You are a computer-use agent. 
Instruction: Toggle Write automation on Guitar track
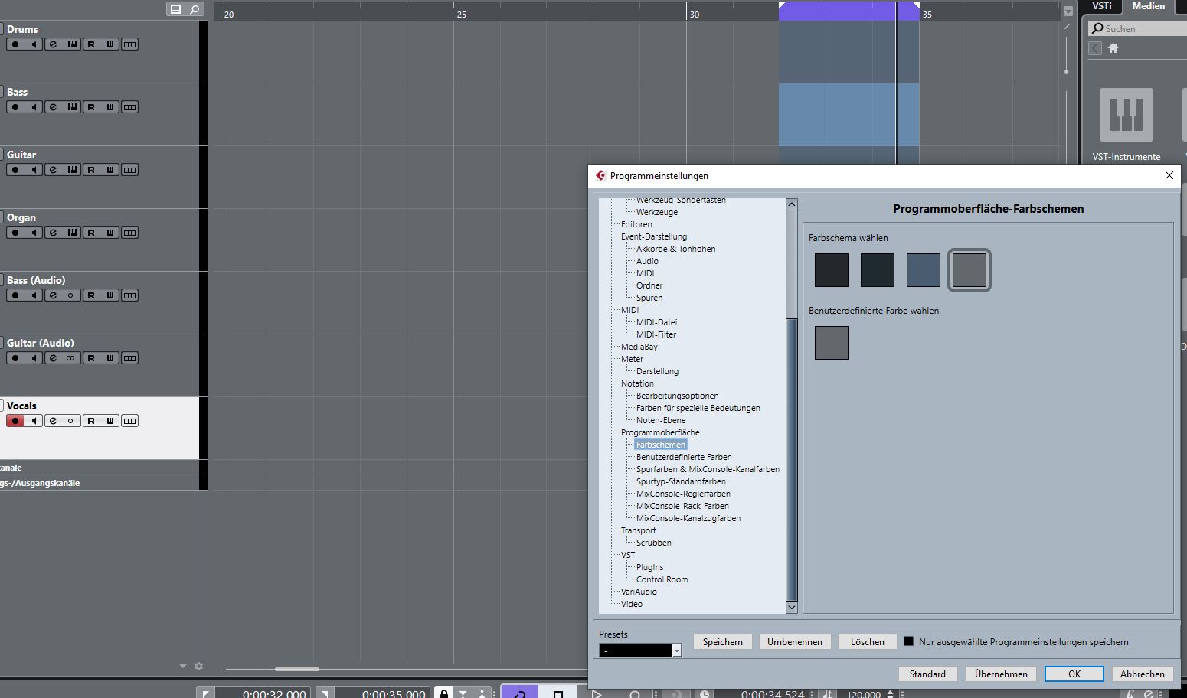(x=110, y=170)
